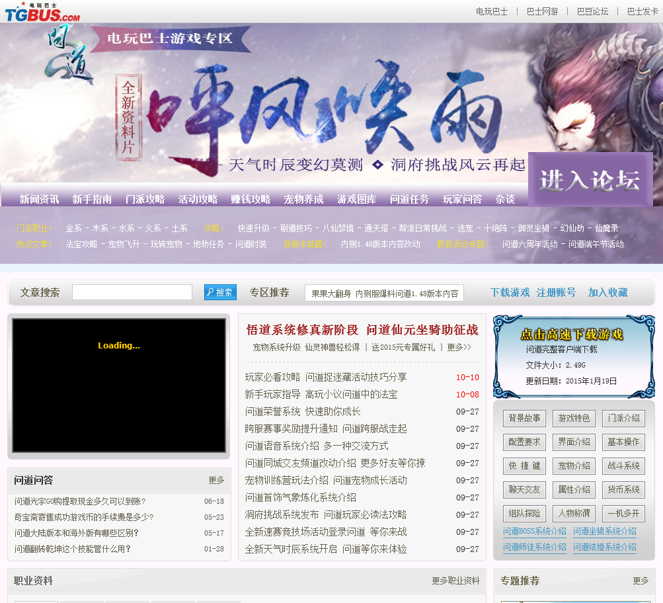Image resolution: width=663 pixels, height=603 pixels.
Task: Open 问道端午节活动 link
Action: (596, 244)
